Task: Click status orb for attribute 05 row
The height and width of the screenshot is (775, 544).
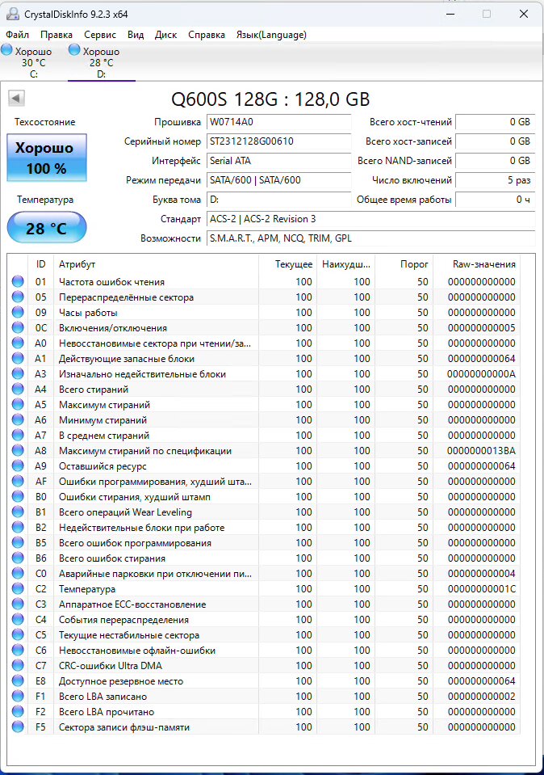Action: 18,297
